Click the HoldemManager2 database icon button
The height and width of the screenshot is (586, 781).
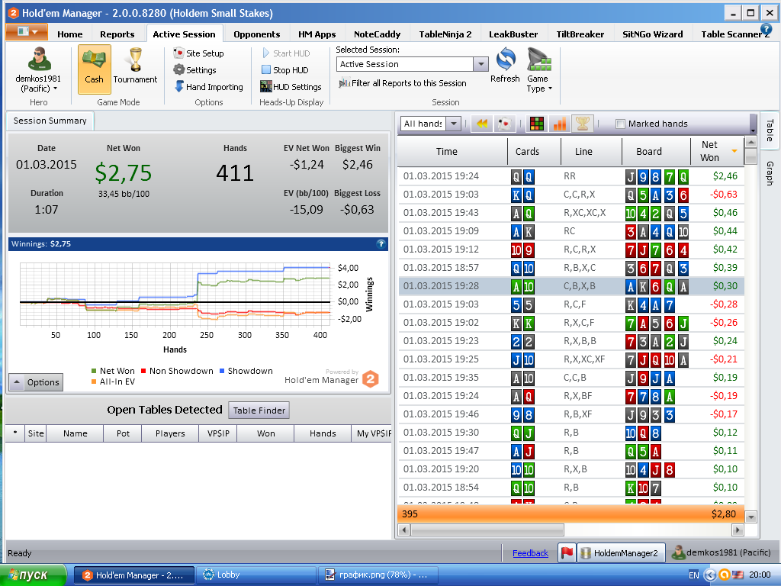point(621,552)
